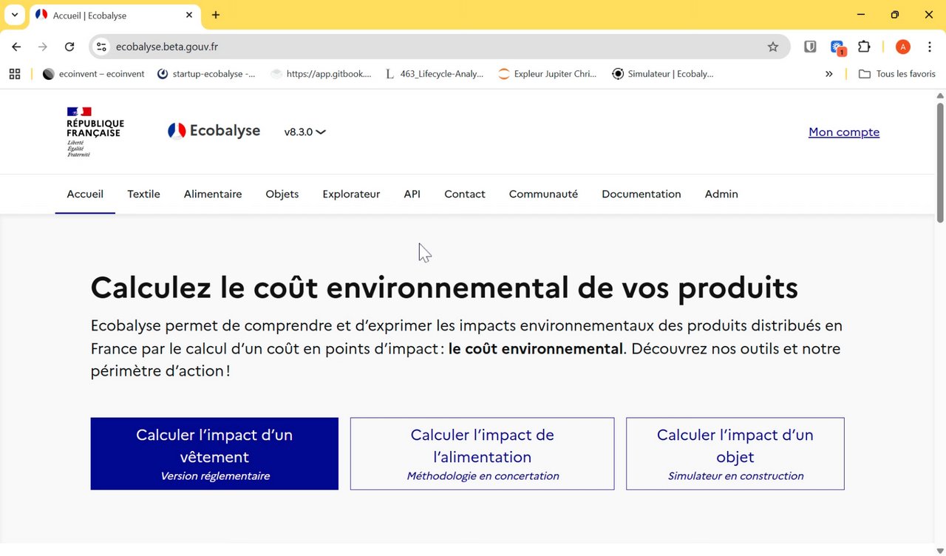Show more bookmarks with the chevron
Image resolution: width=946 pixels, height=556 pixels.
(828, 74)
